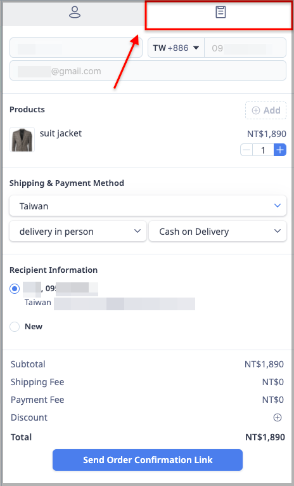
Task: Click Send Order Confirmation Link button
Action: [148, 460]
